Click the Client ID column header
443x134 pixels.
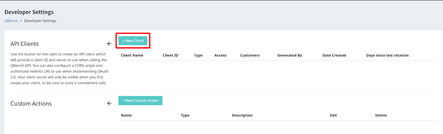[x=170, y=55]
